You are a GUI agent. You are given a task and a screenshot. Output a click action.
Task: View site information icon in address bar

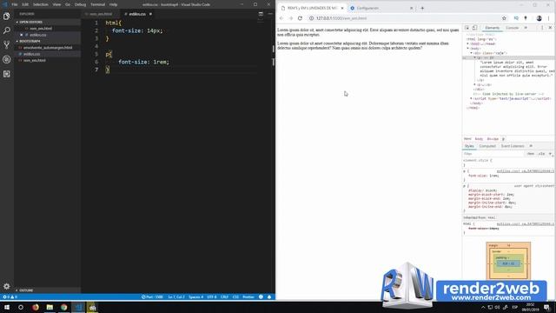[x=311, y=18]
